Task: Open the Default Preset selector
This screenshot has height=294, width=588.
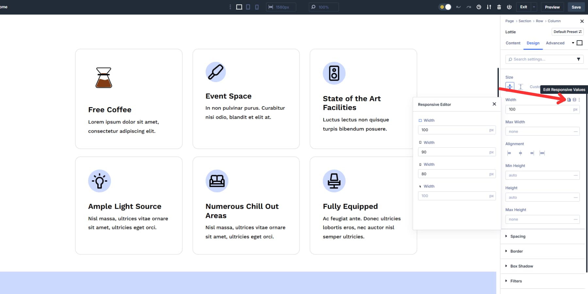Action: pos(567,32)
